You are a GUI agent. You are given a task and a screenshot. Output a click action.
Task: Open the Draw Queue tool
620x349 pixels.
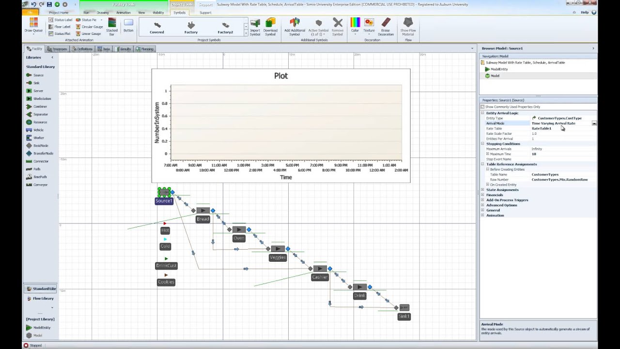[33, 26]
